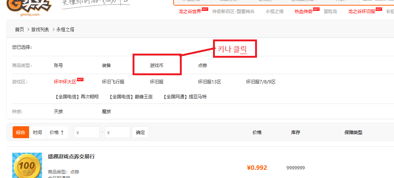
Task: Filter by 装备 product type
Action: click(x=107, y=66)
